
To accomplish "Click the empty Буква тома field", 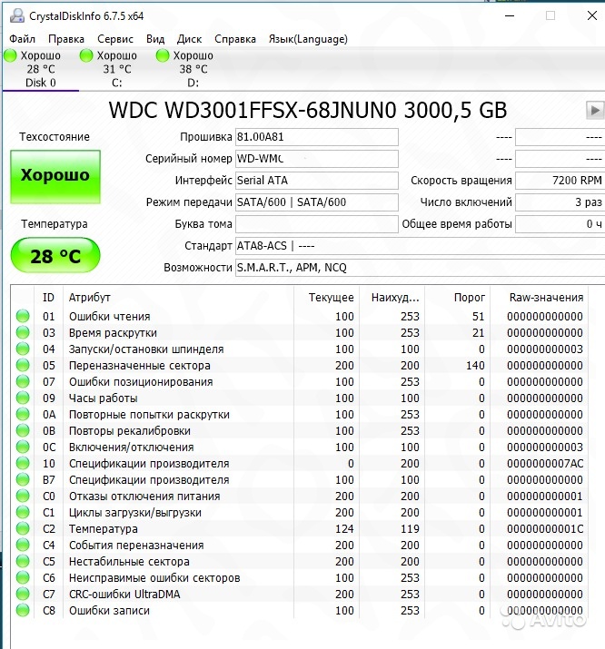I will tap(317, 224).
